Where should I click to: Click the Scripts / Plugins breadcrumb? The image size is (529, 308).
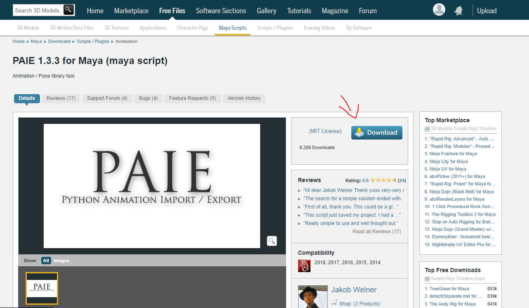pyautogui.click(x=93, y=41)
